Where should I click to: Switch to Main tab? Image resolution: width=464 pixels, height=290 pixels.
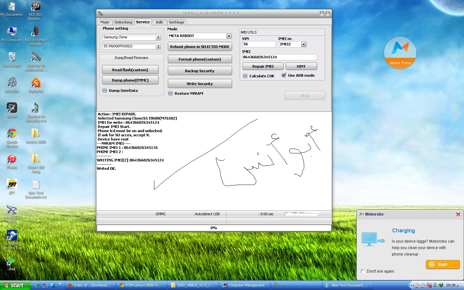click(x=104, y=22)
